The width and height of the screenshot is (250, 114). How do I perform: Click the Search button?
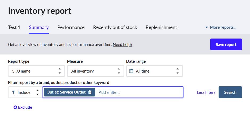point(230,92)
